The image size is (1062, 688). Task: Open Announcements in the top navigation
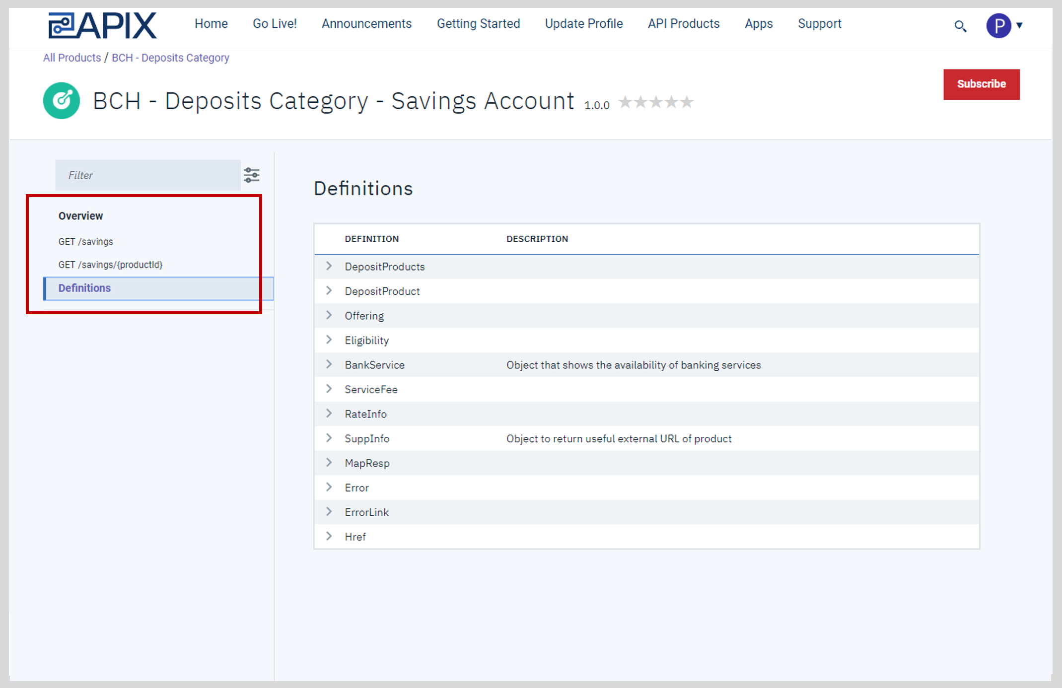coord(366,23)
